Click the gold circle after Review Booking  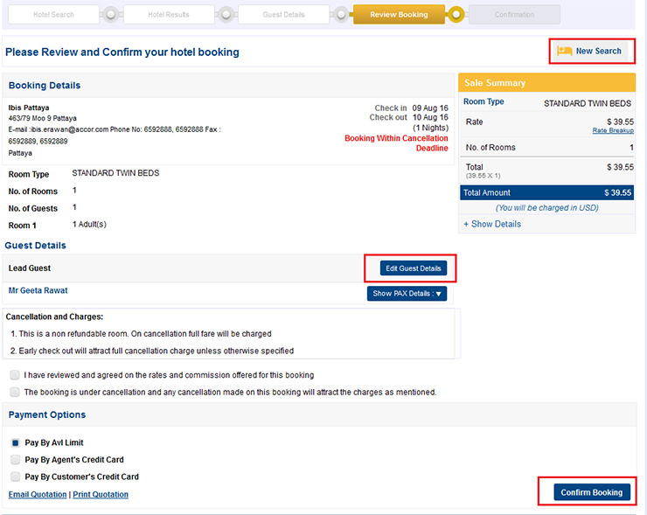(x=455, y=15)
